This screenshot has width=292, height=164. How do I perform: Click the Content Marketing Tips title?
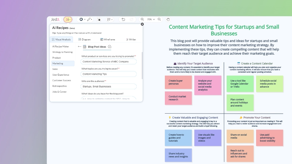click(224, 30)
